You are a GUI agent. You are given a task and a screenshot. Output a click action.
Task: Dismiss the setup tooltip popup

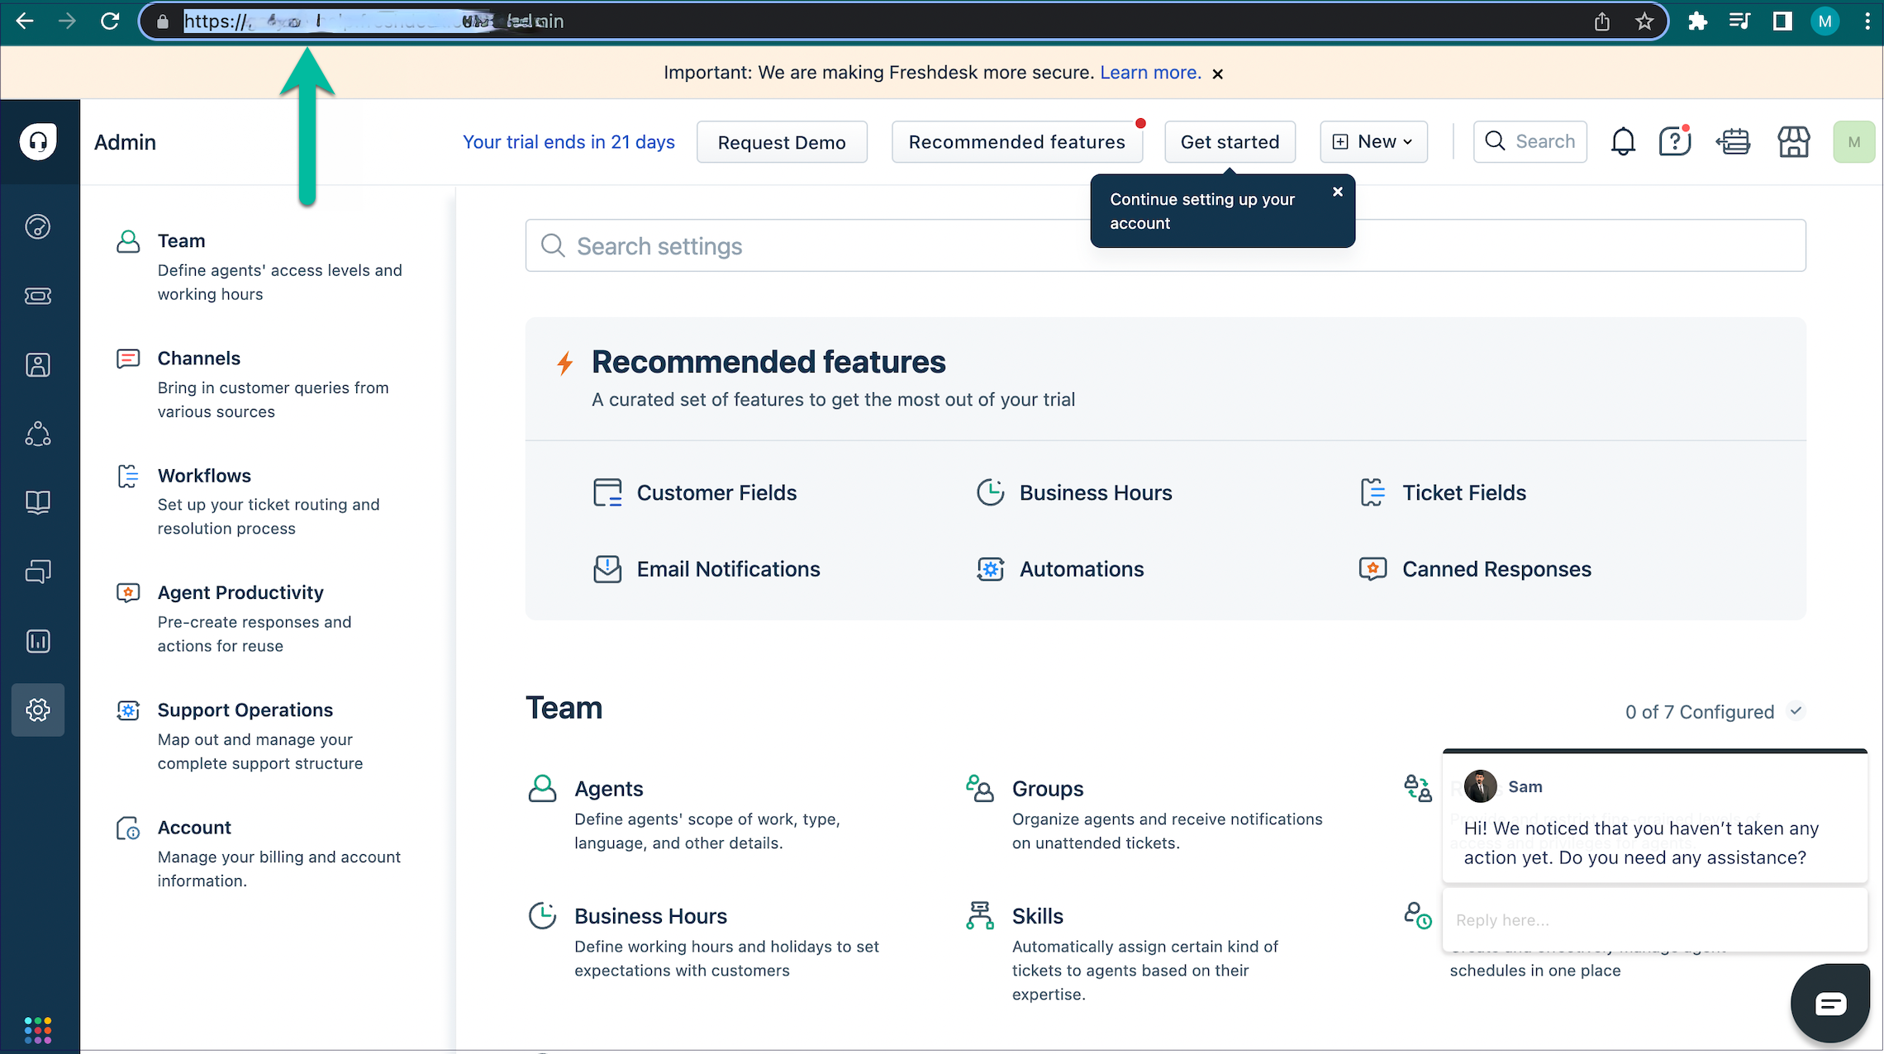(1338, 192)
